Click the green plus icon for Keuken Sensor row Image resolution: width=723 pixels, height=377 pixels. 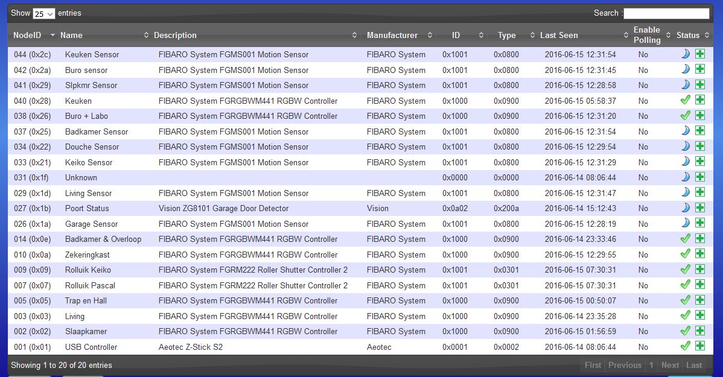click(700, 54)
